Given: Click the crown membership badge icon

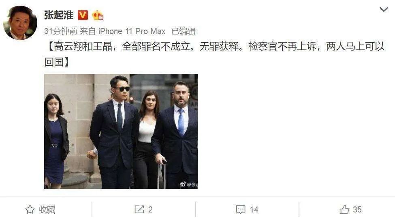Looking at the screenshot, I should [x=98, y=15].
